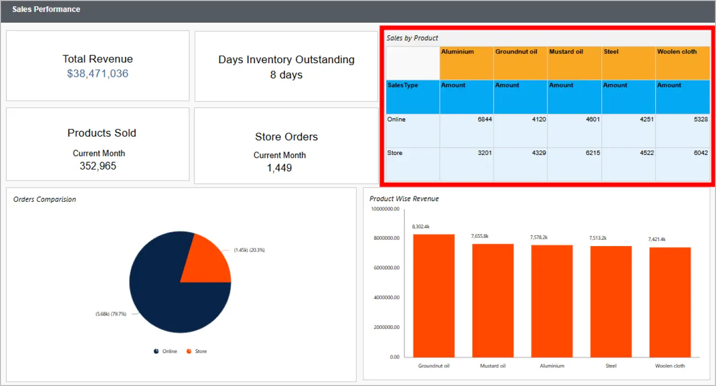Select the Store row label in the sales table
The height and width of the screenshot is (386, 716).
(395, 153)
